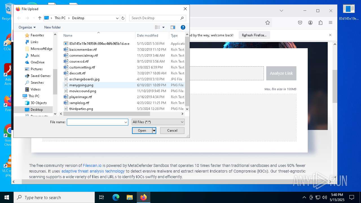The image size is (361, 203).
Task: Open Firefox hamburger application menu
Action: [331, 23]
